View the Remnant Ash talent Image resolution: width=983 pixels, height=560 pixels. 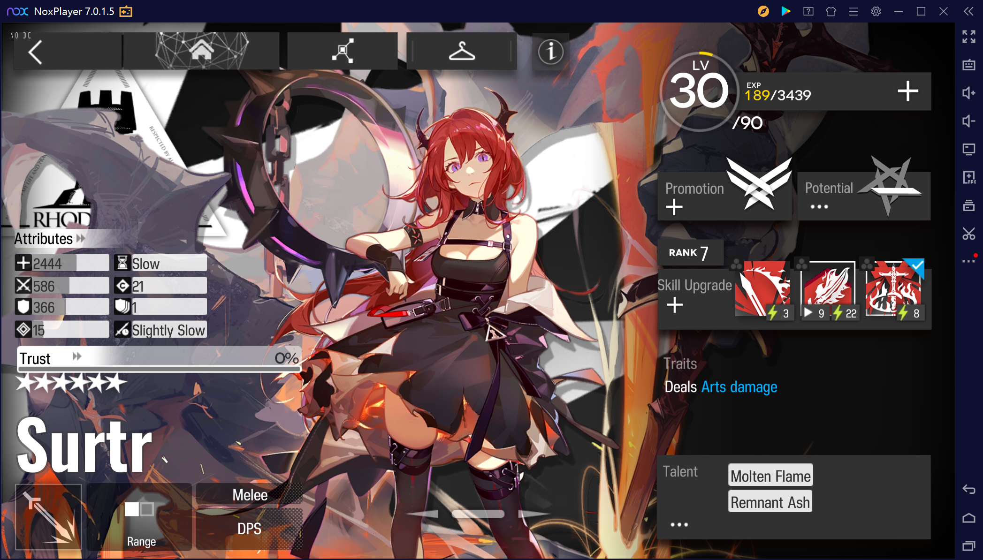point(770,502)
